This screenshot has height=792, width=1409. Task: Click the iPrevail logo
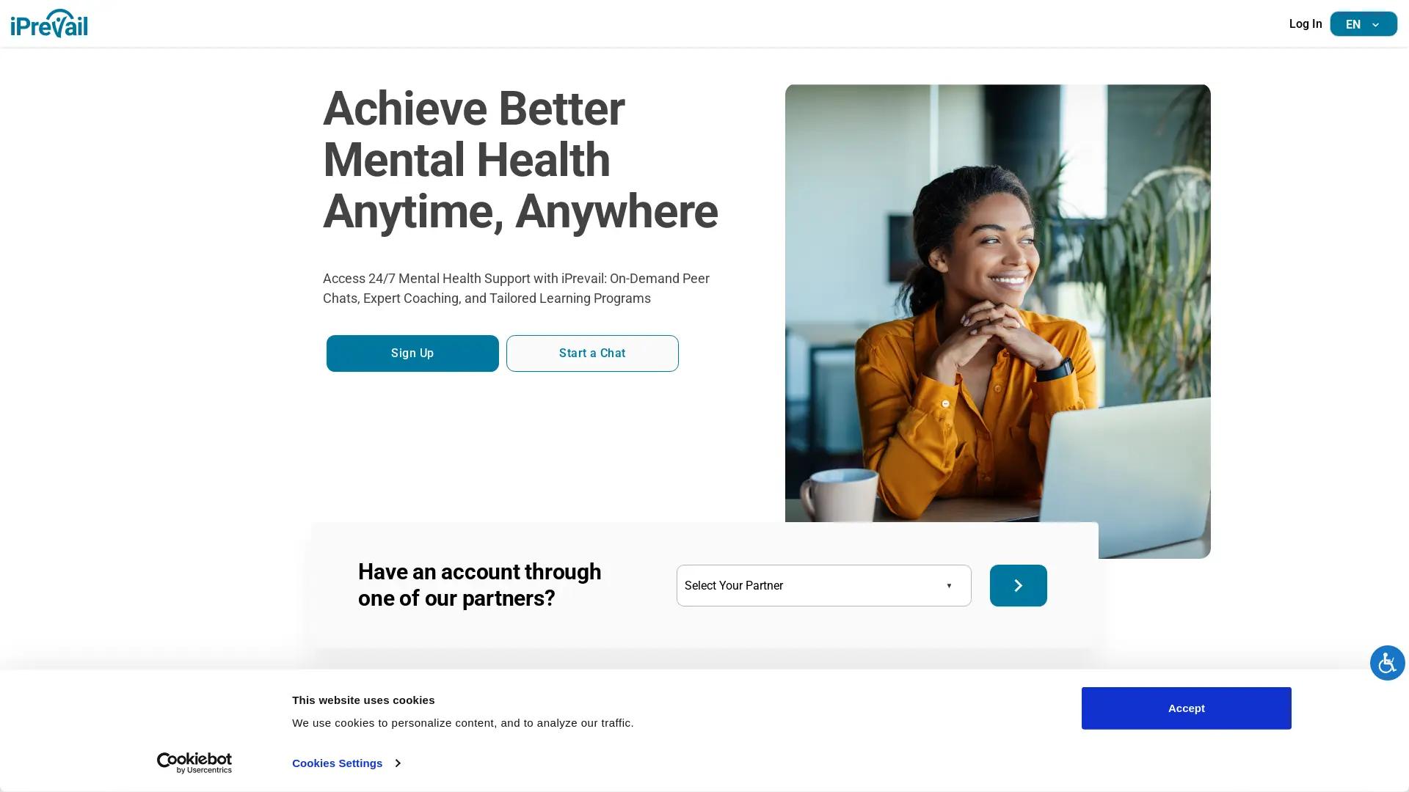[x=48, y=23]
